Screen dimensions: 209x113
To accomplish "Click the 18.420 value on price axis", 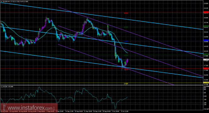I will tap(206, 46).
